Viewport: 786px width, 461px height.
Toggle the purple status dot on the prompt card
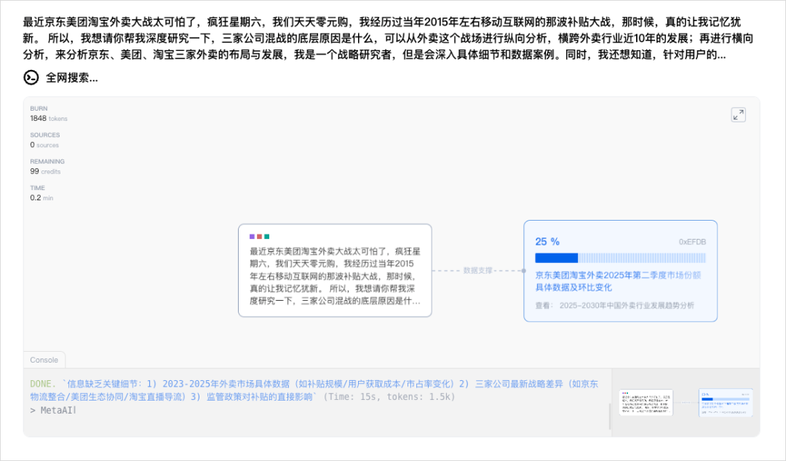253,235
